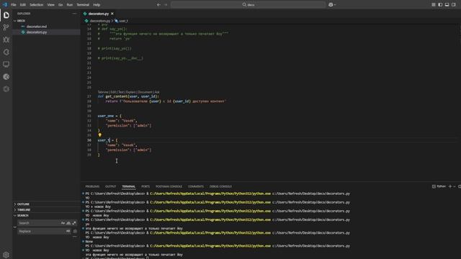Image resolution: width=461 pixels, height=259 pixels.
Task: Open decorator.md in the Explorer
Action: point(37,27)
